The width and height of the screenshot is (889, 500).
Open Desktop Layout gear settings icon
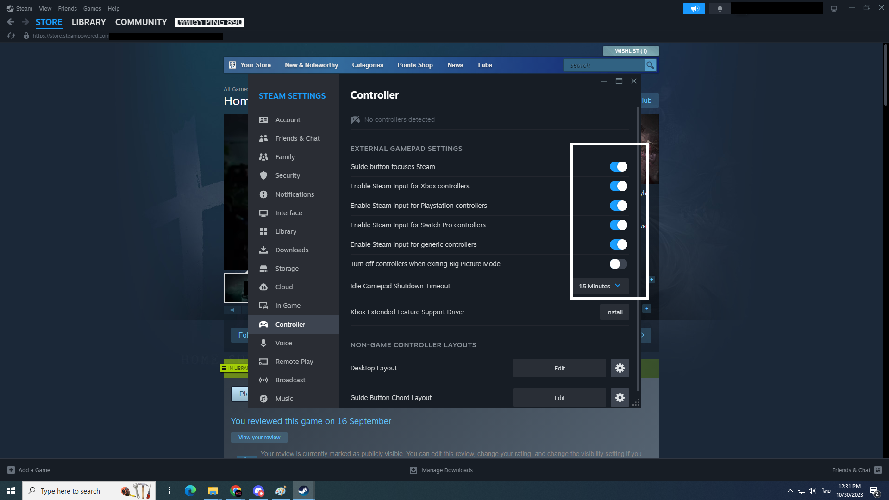pos(620,368)
